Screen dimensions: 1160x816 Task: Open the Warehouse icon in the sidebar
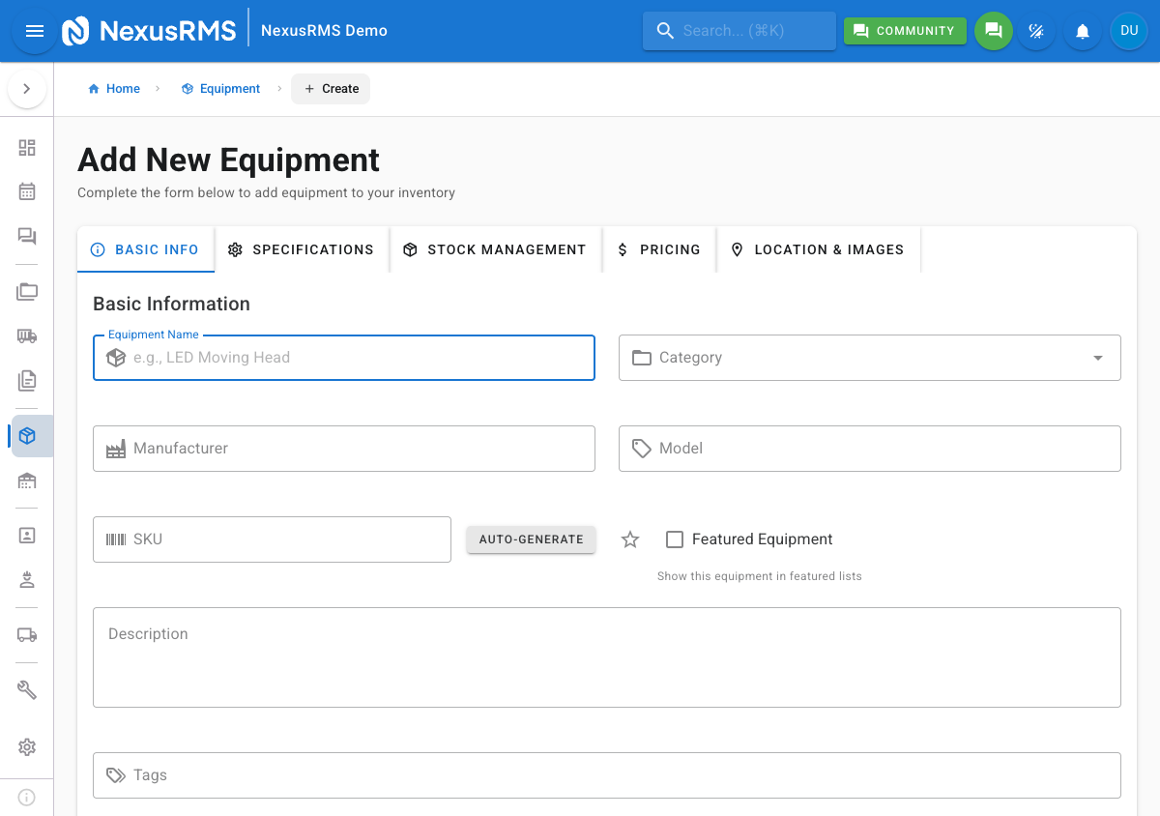27,481
